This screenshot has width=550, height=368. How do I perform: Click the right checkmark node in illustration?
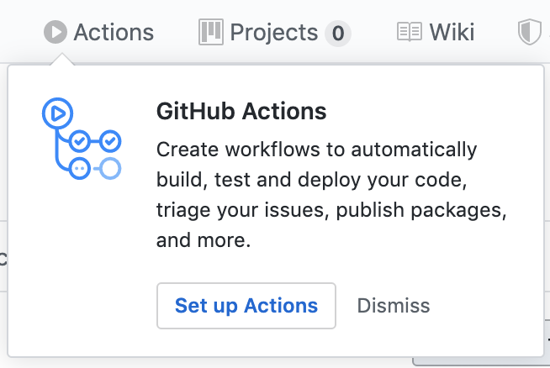click(x=110, y=140)
